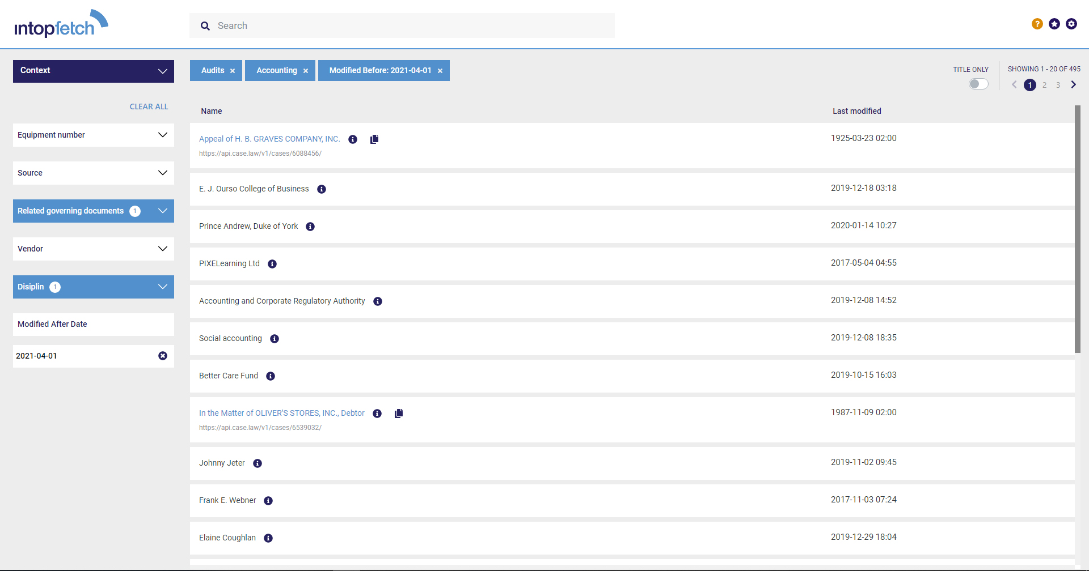This screenshot has height=571, width=1089.
Task: Select the Elaine Coughlan row title
Action: click(227, 538)
